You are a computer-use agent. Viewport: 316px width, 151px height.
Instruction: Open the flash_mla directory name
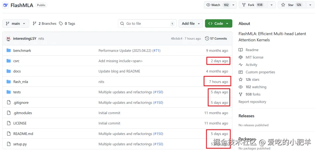[x=20, y=82]
